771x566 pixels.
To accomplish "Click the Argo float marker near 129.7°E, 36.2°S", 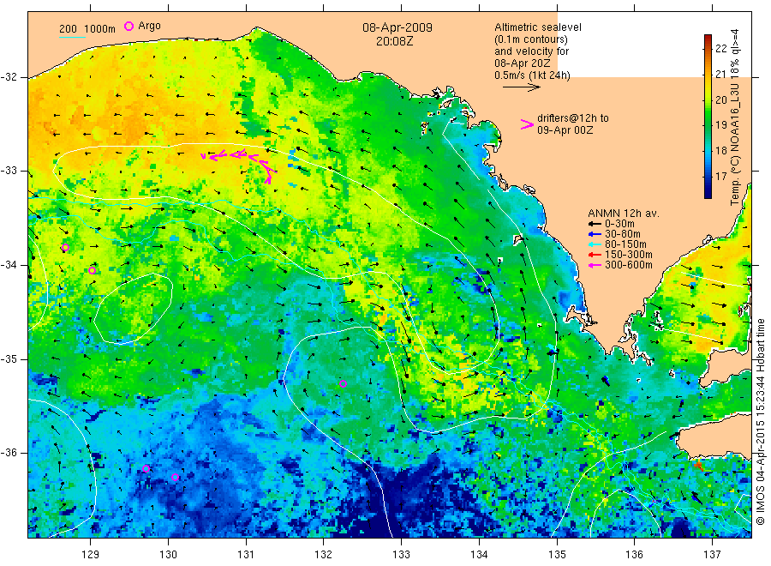I will (x=146, y=468).
